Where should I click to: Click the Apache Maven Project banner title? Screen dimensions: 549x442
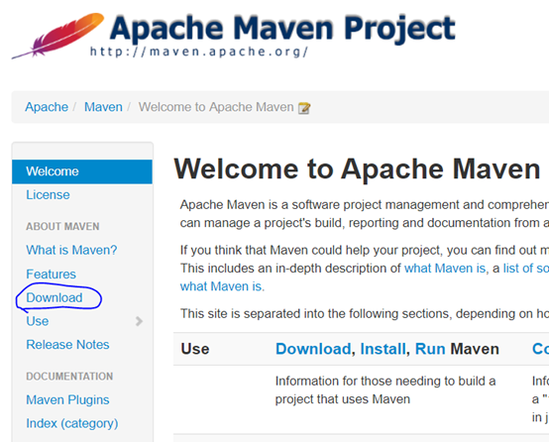click(282, 28)
